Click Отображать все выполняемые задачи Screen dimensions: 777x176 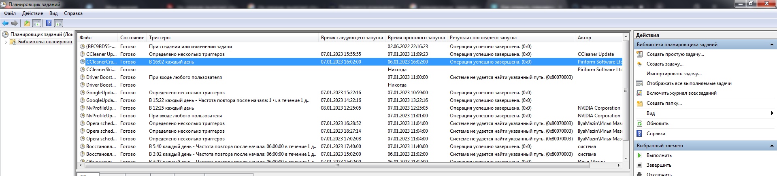[x=689, y=83]
